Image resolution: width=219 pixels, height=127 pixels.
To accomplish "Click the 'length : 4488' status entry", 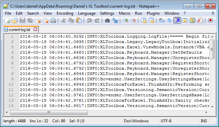I will (x=14, y=121).
